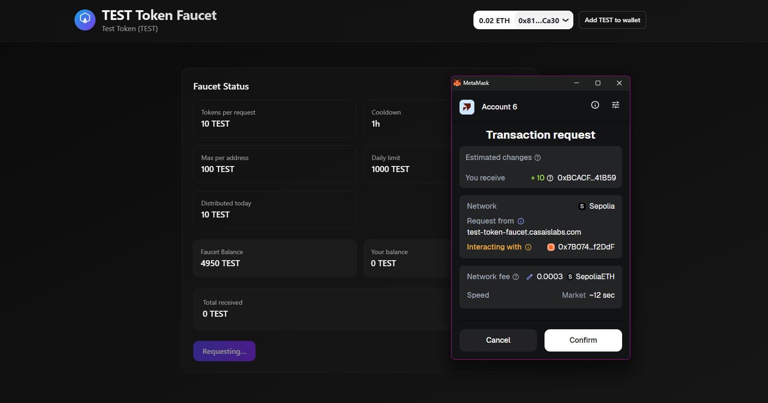Viewport: 768px width, 403px height.
Task: Click the Interacting with warning info icon
Action: 528,247
